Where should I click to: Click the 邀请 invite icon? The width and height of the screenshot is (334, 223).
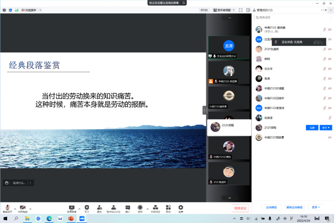click(x=99, y=208)
